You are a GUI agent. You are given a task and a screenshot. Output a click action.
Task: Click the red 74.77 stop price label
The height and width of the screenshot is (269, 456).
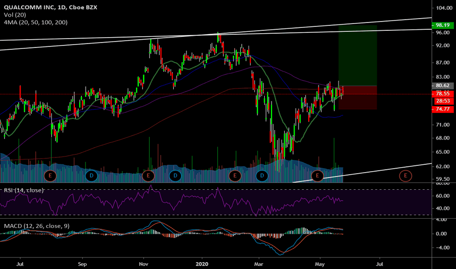pyautogui.click(x=442, y=109)
